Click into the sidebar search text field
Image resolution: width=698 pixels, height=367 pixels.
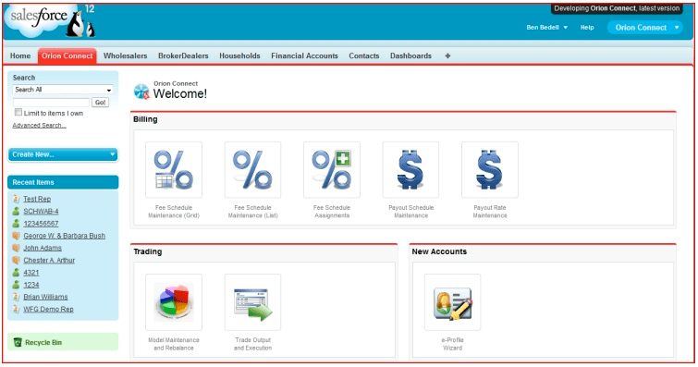click(x=51, y=103)
